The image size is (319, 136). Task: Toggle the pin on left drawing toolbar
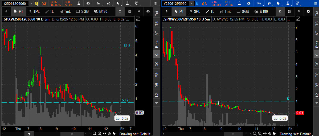[x=6, y=11]
